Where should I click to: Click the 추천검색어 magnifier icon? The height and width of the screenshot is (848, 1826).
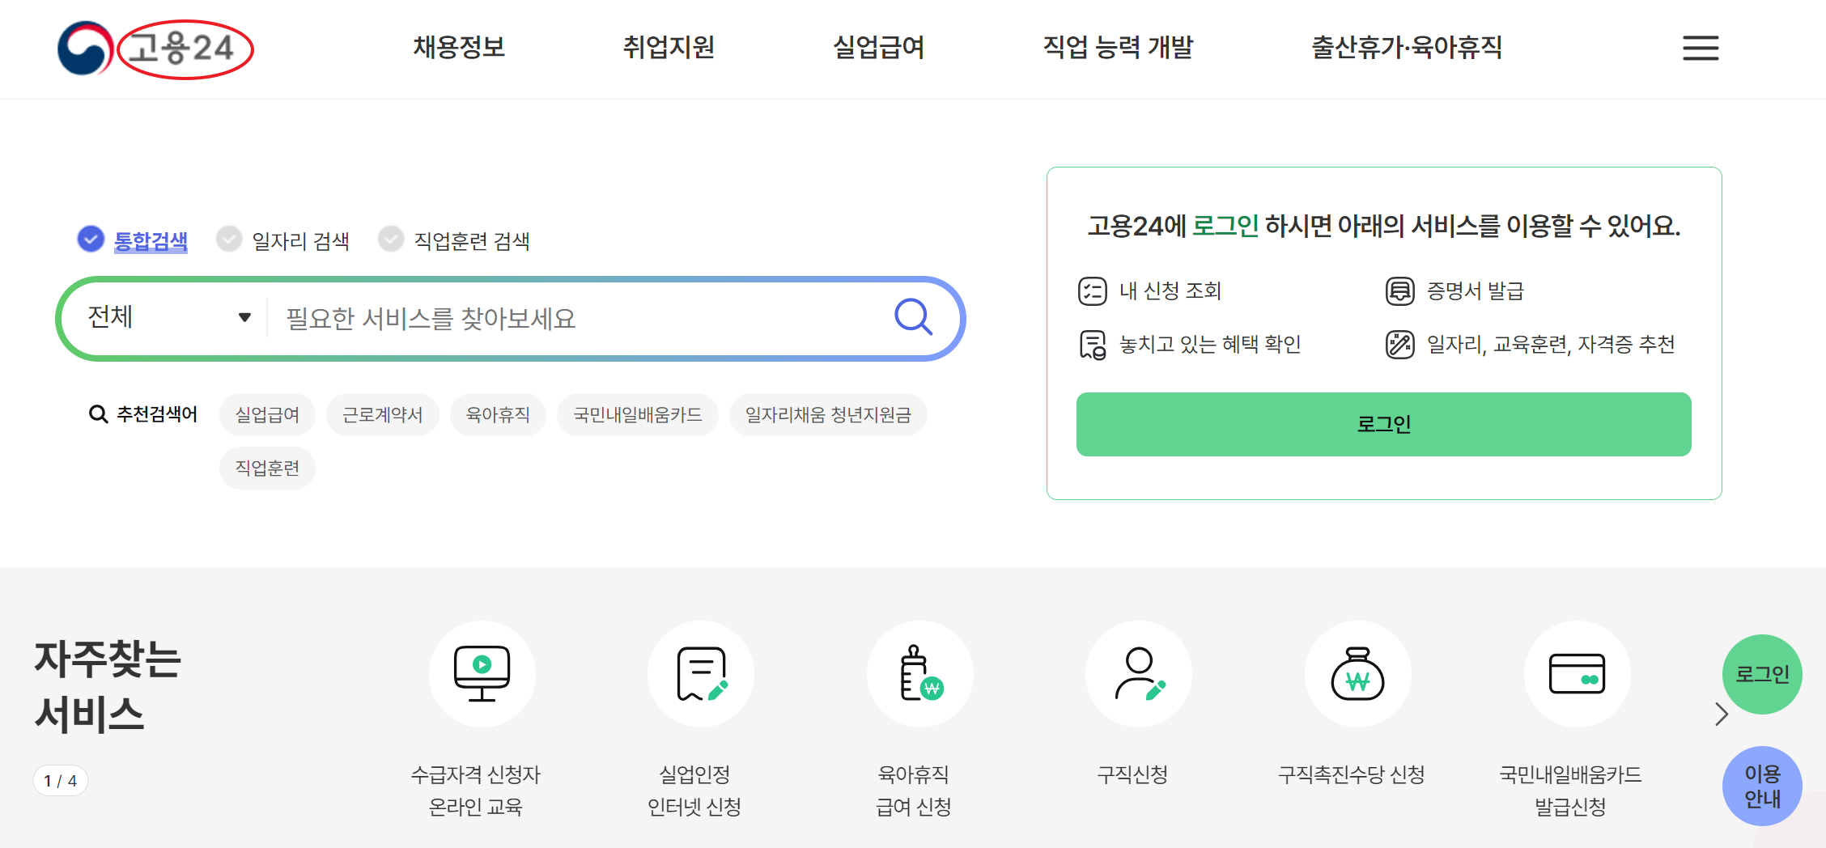click(98, 414)
